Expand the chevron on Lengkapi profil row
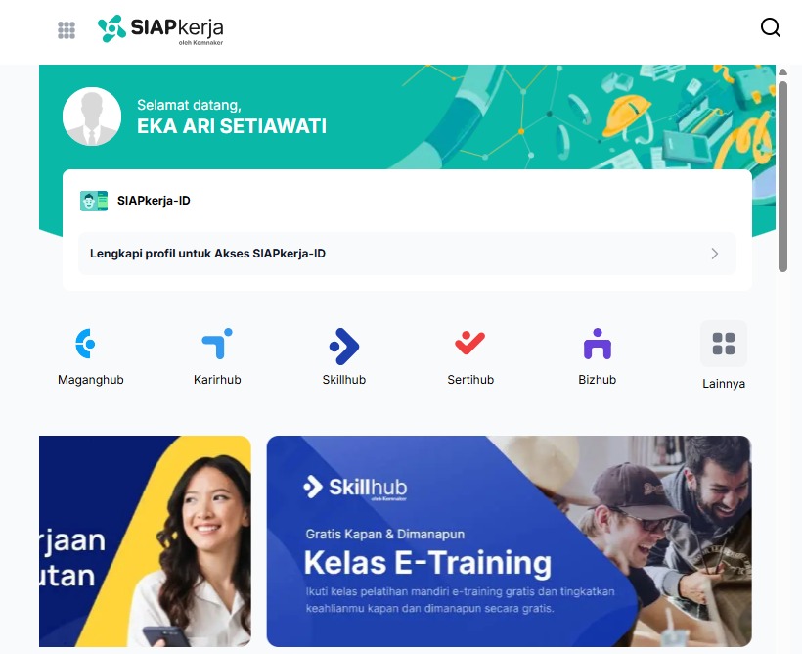Screen dimensions: 802x654 click(715, 254)
